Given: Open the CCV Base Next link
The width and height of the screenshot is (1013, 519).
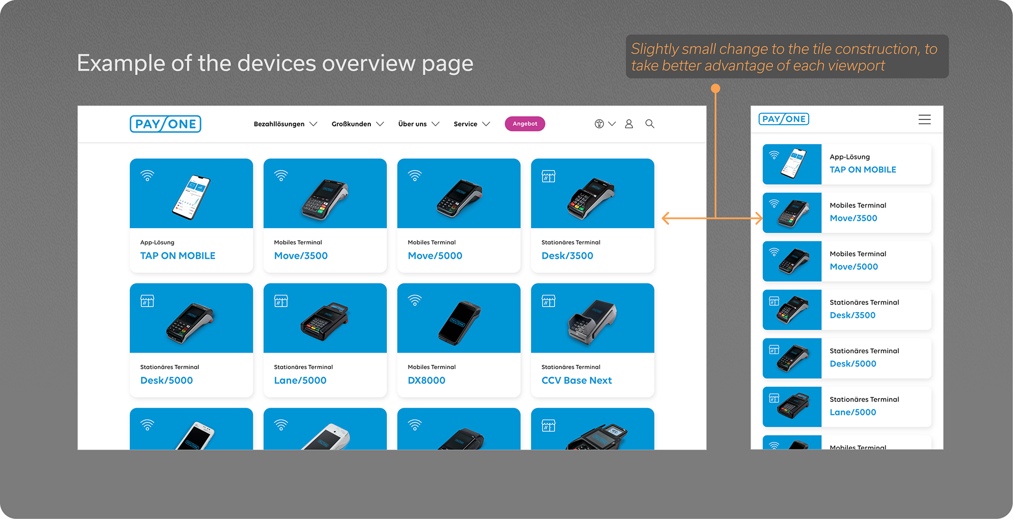Looking at the screenshot, I should pyautogui.click(x=577, y=380).
